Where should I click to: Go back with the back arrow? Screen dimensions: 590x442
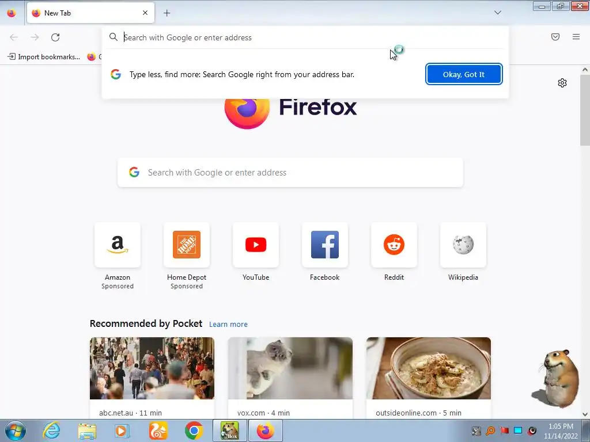tap(14, 37)
